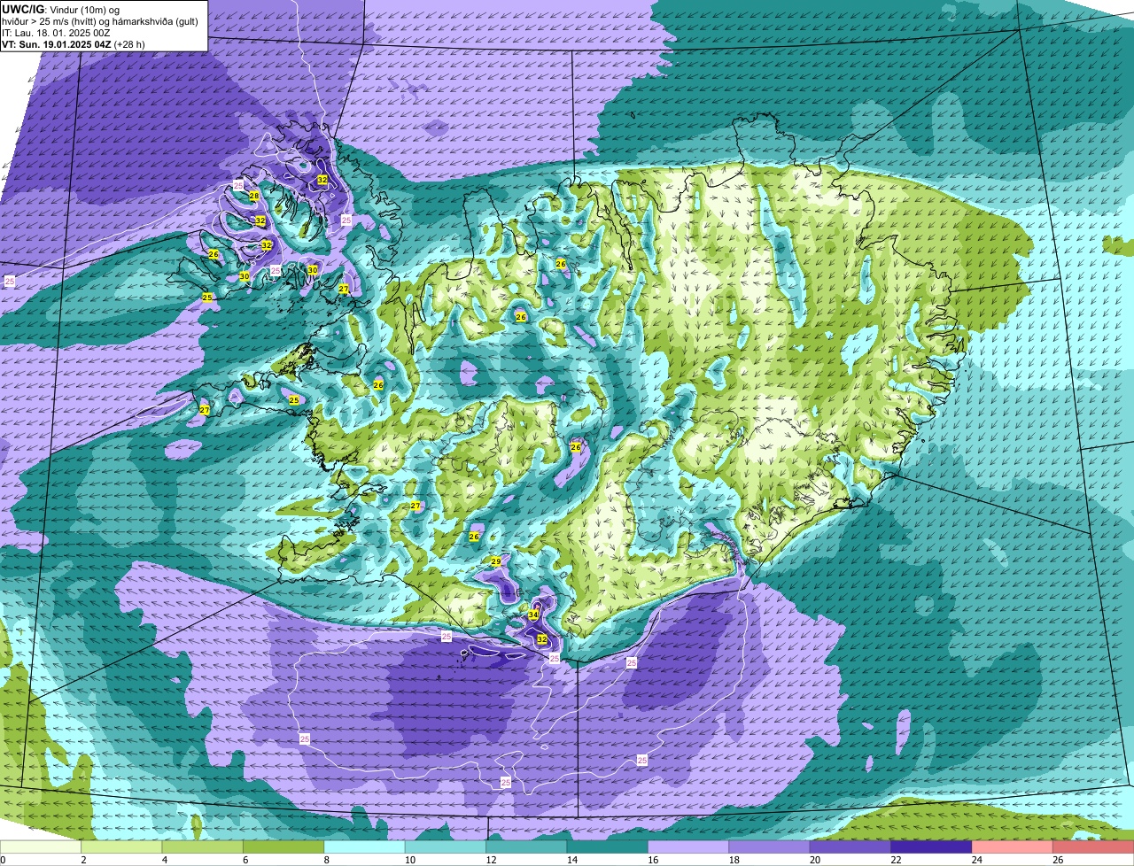The width and height of the screenshot is (1134, 866).
Task: Select the yellow "34" maximum gust label
Action: coord(533,615)
